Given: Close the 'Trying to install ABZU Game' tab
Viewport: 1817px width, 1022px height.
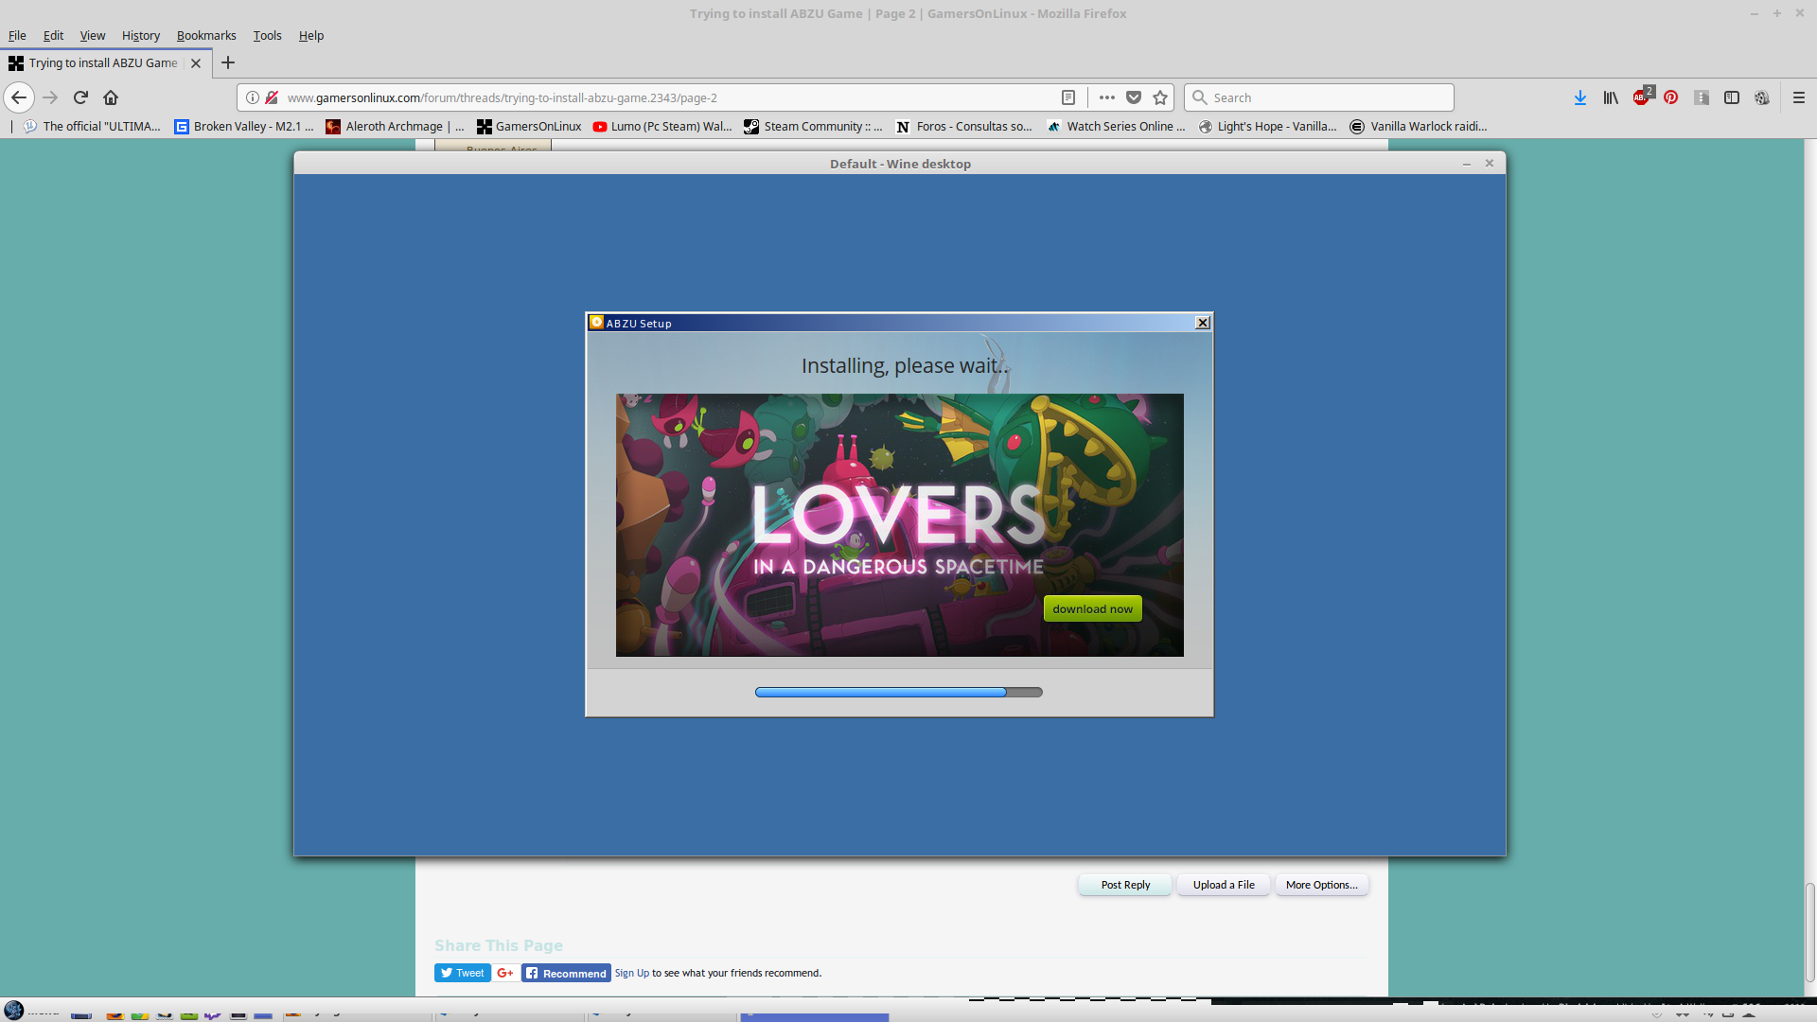Looking at the screenshot, I should pos(196,63).
